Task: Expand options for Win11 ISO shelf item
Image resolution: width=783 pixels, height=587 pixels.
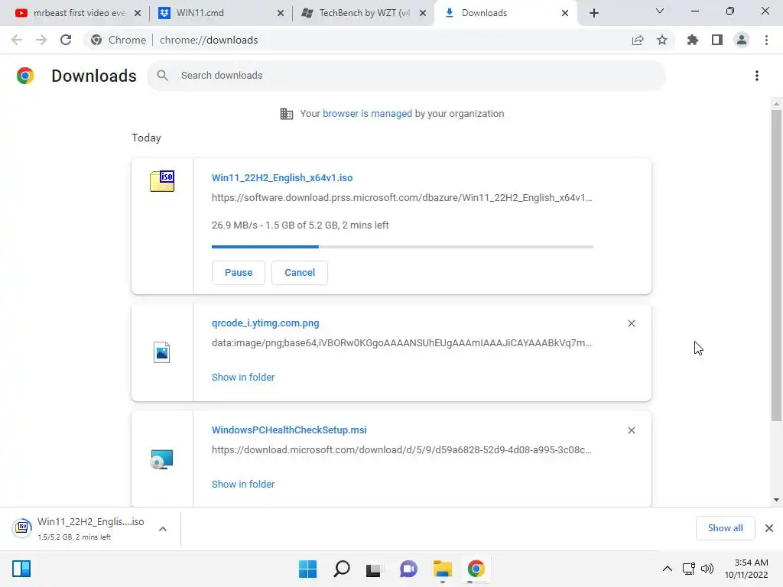Action: (163, 529)
